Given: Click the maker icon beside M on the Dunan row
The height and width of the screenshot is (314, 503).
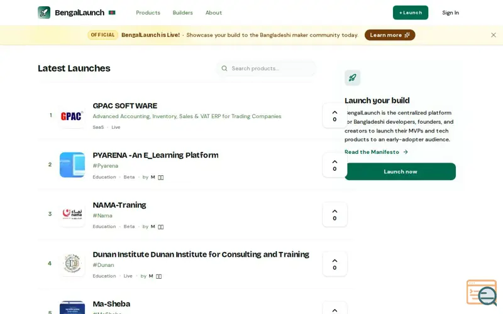Looking at the screenshot, I should (x=159, y=276).
